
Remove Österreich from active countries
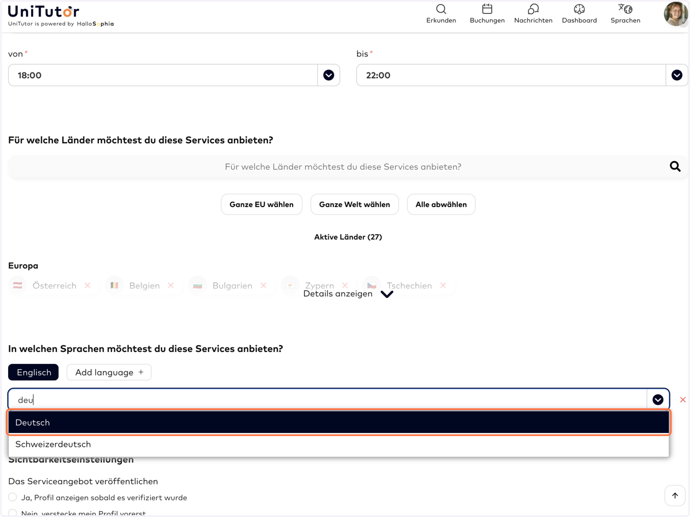point(87,285)
